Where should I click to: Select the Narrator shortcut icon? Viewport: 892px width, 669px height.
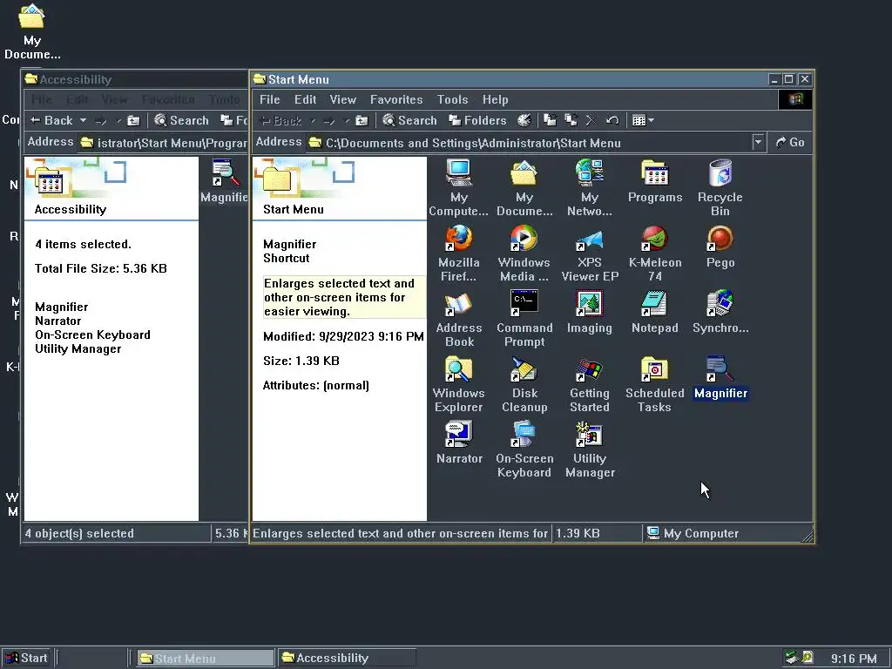[x=458, y=443]
